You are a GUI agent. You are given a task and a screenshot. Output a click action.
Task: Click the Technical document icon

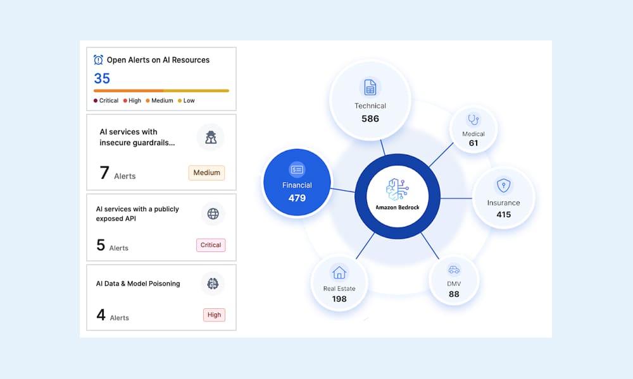pyautogui.click(x=370, y=87)
